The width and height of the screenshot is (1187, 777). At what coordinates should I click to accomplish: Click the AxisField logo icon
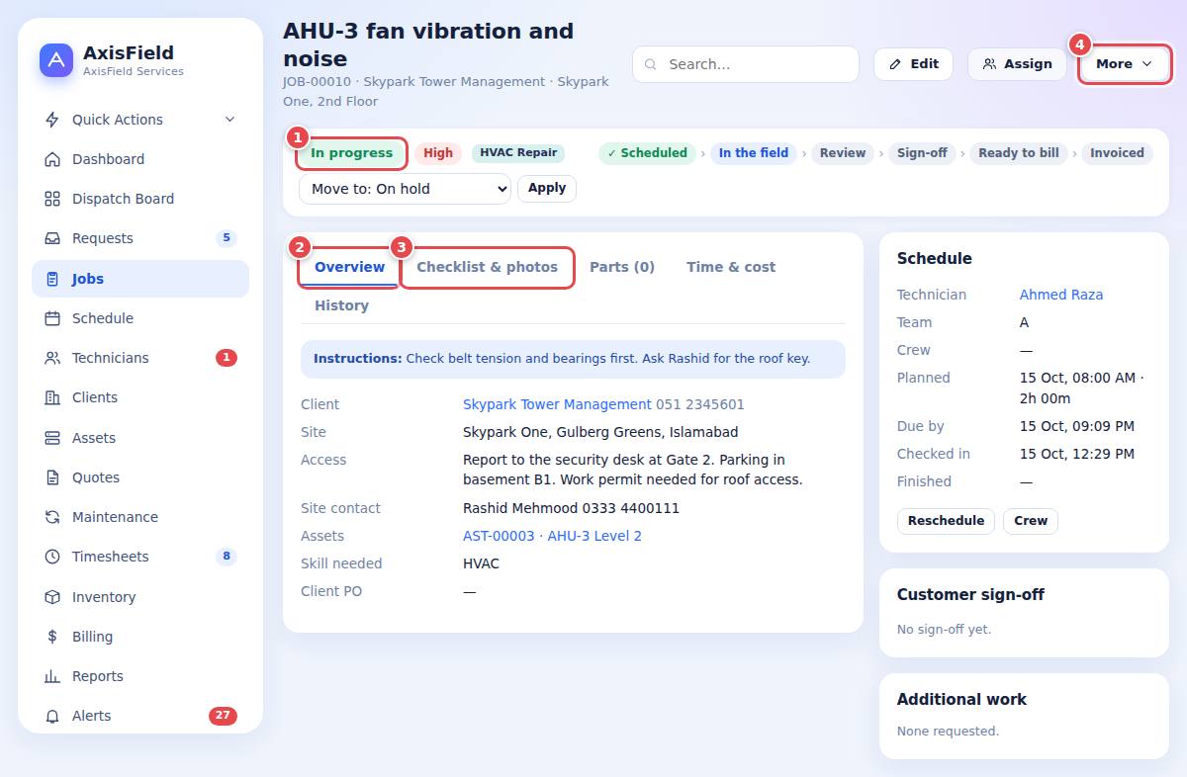[x=56, y=60]
